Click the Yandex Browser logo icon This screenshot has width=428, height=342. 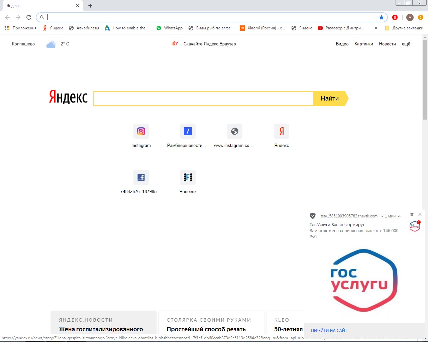click(175, 44)
